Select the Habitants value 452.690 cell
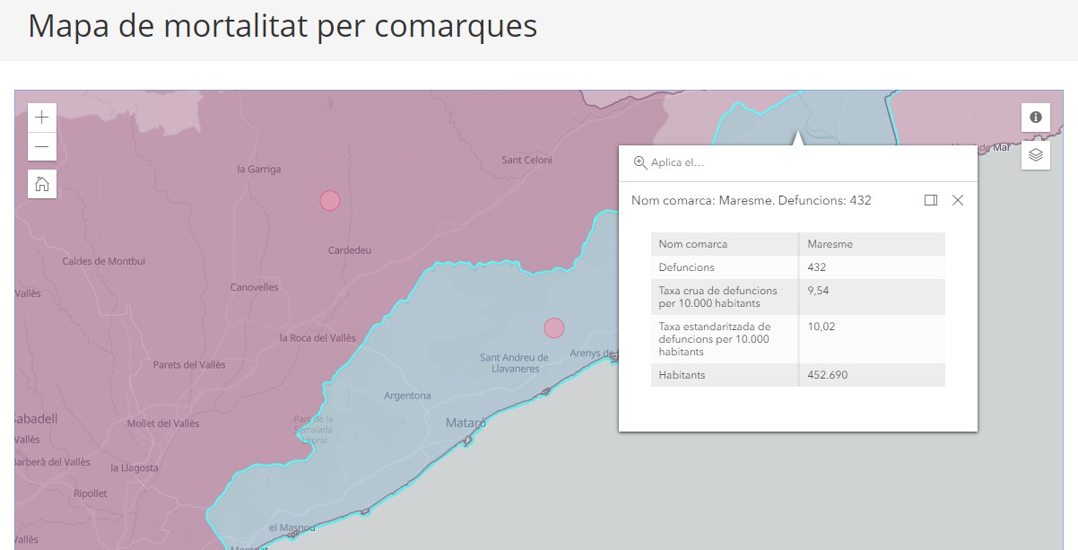The image size is (1078, 550). point(827,375)
